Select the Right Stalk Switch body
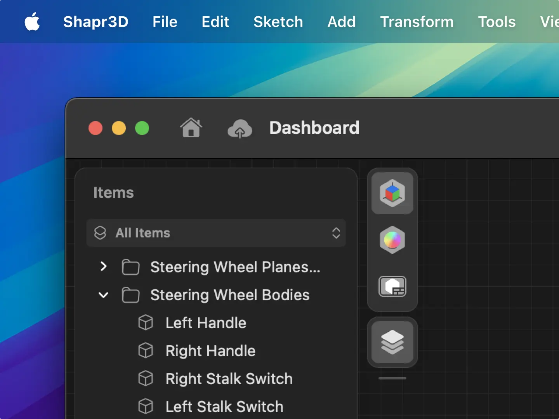 (216, 379)
